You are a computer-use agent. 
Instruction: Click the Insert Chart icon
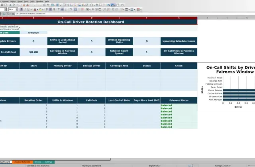pos(83,5)
